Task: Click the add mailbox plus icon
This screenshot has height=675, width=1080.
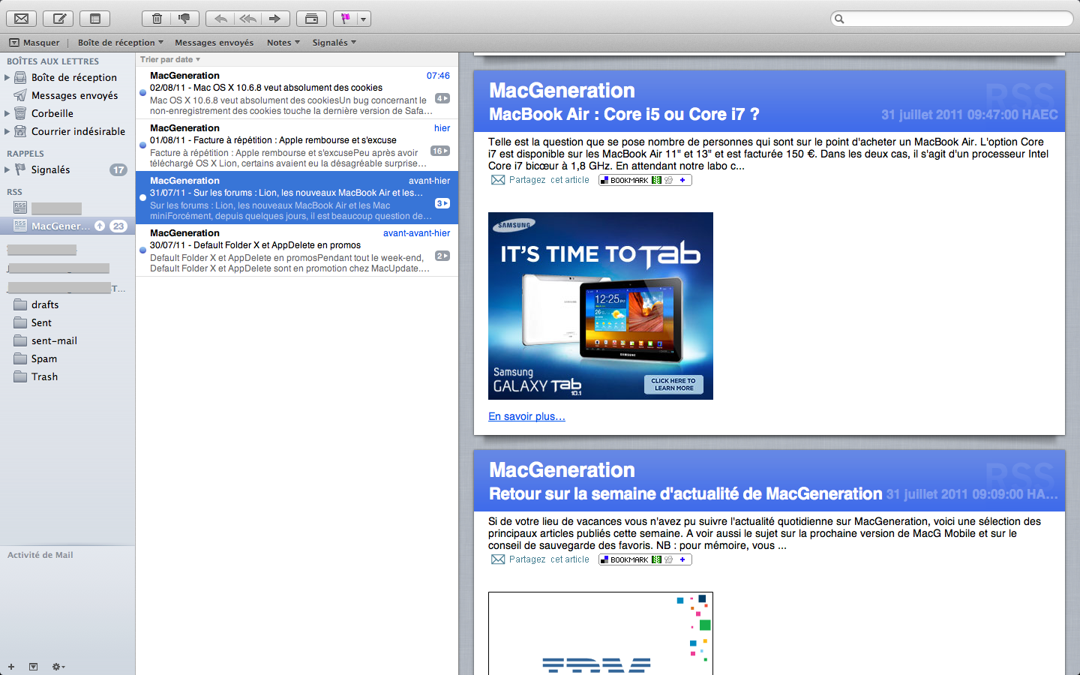Action: 11,667
